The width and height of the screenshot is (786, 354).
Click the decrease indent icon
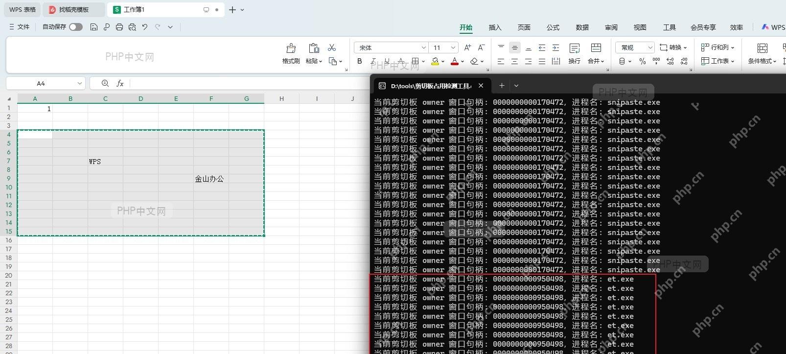(542, 47)
